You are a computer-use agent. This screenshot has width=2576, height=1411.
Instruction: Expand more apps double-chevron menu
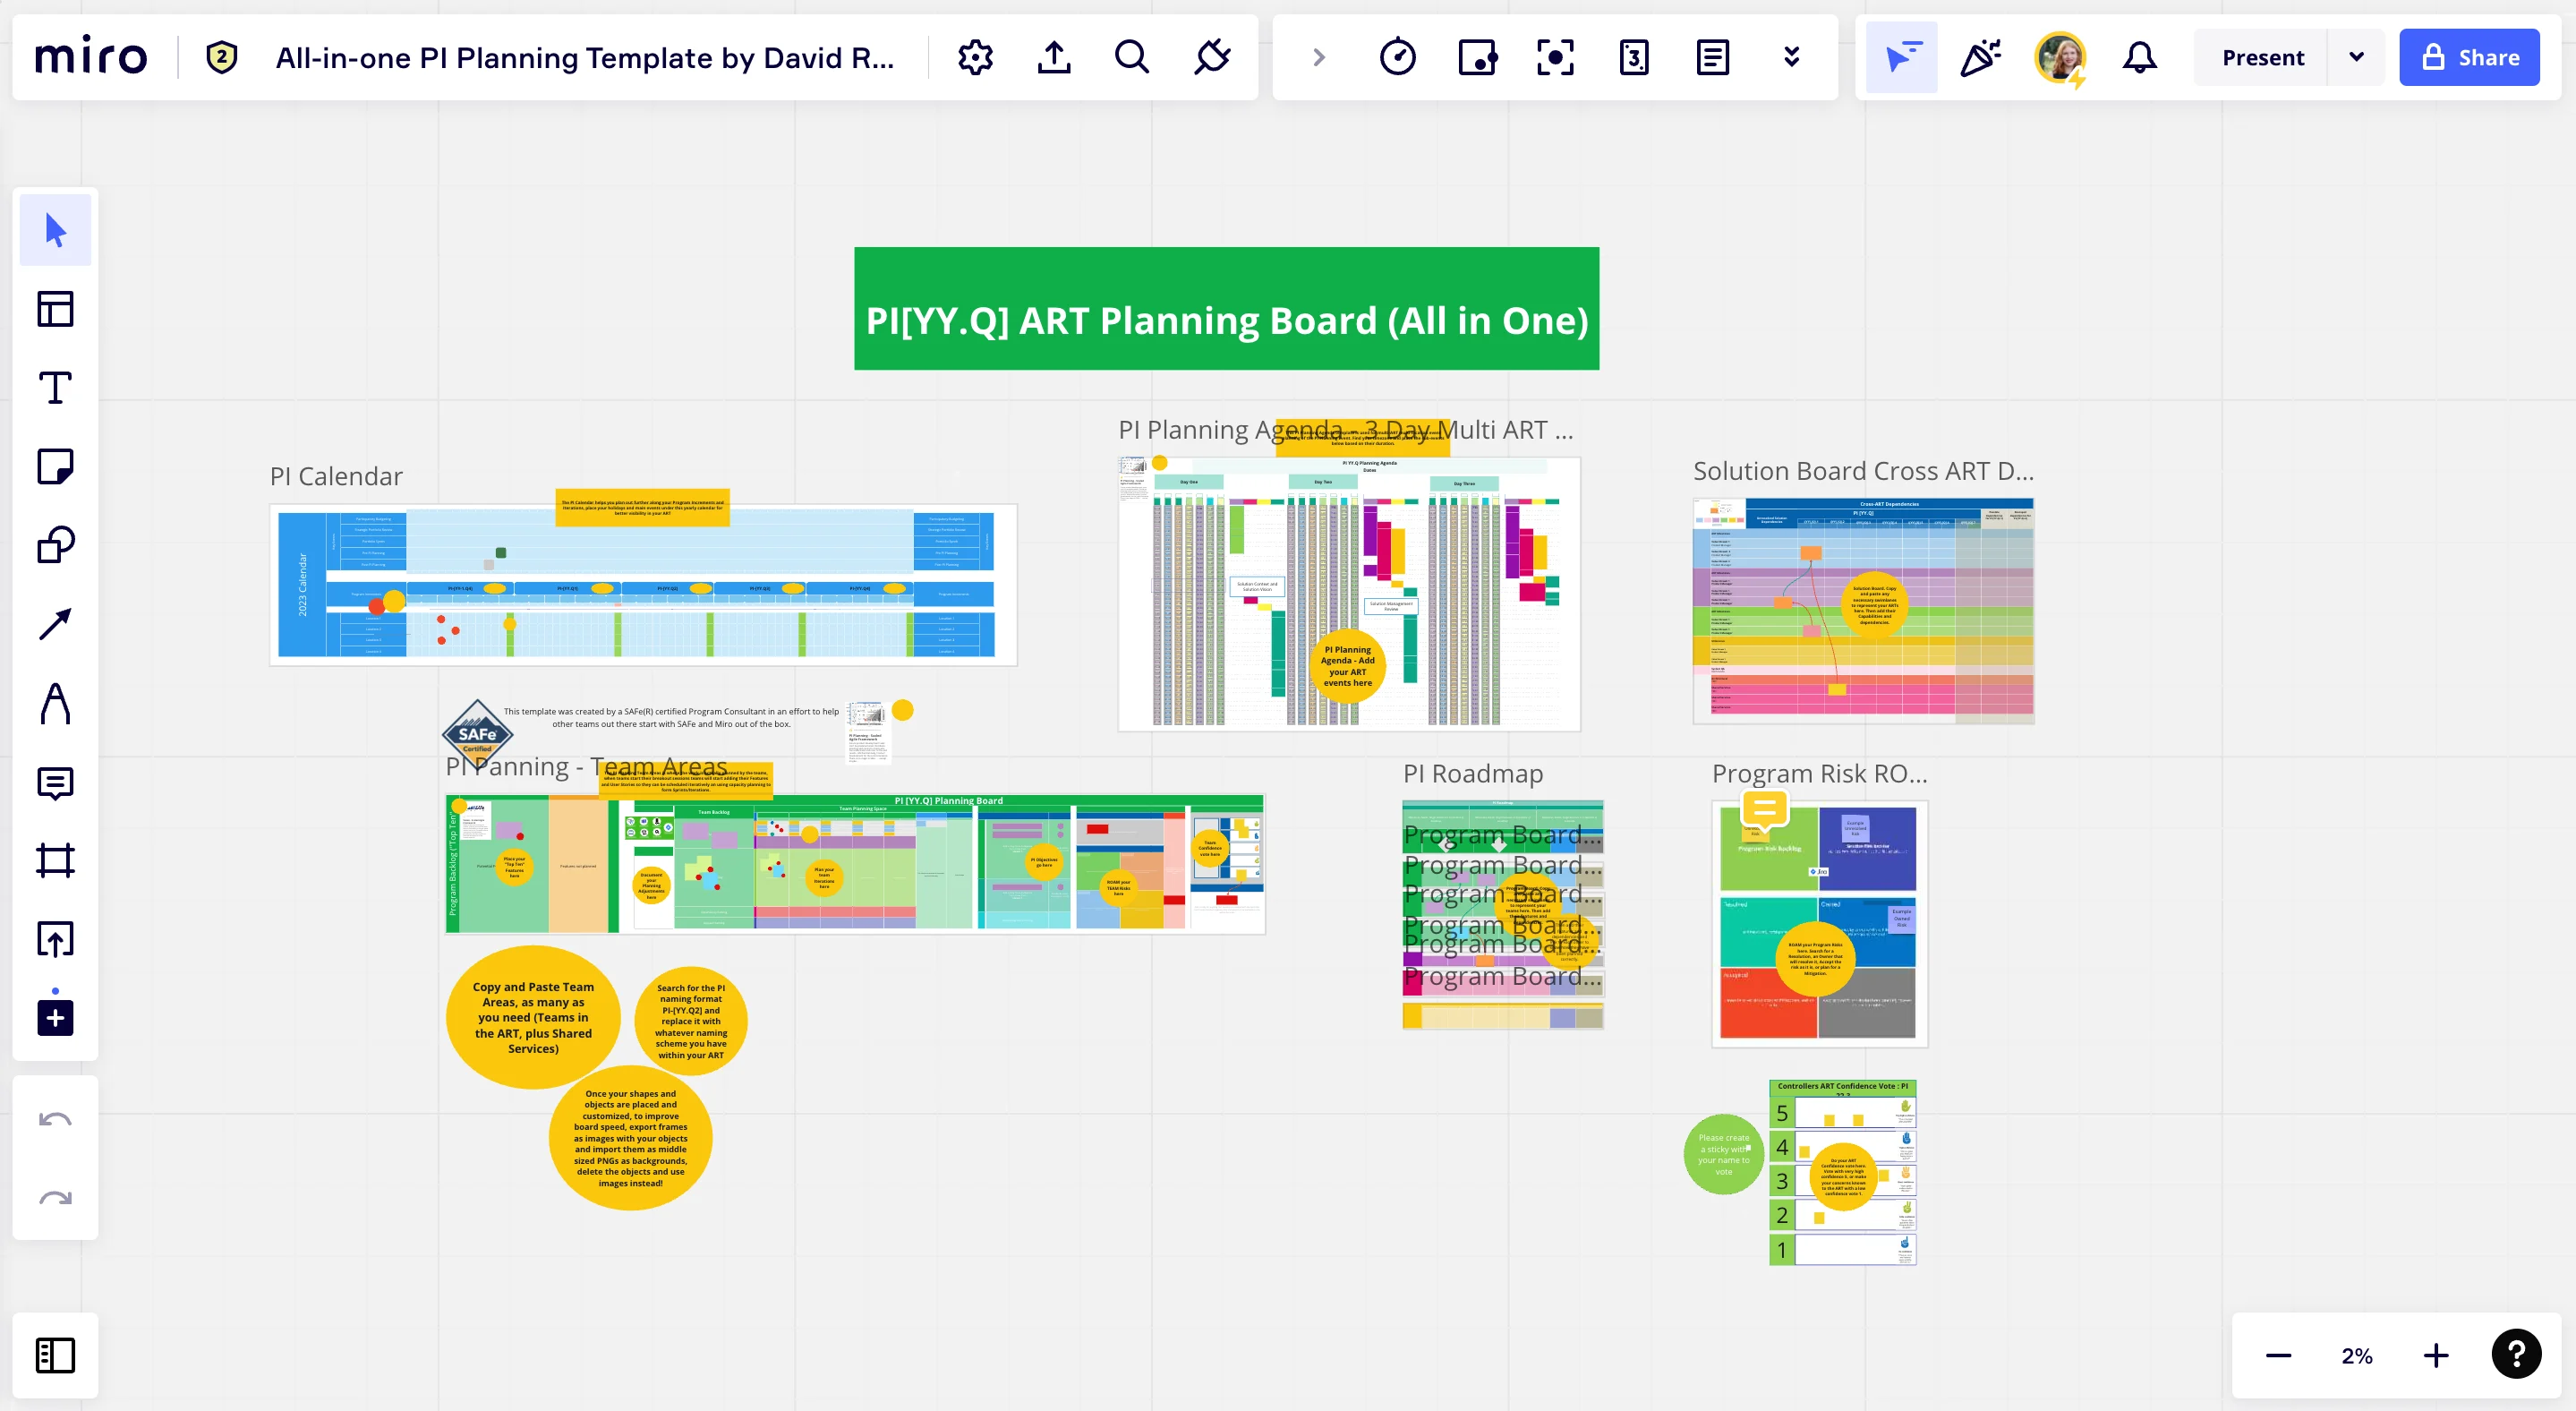click(1791, 57)
